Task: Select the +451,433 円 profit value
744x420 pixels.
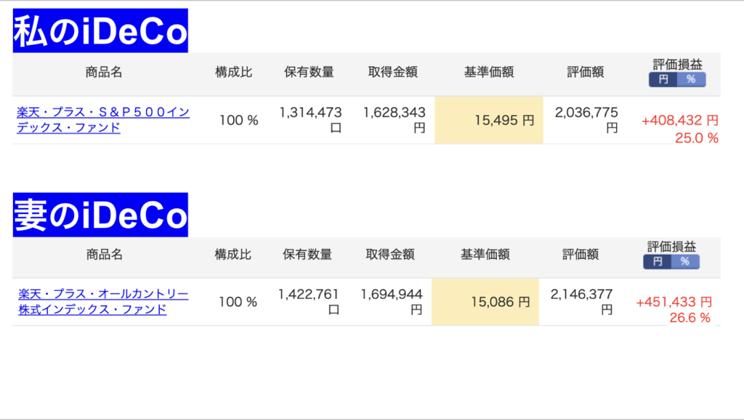Action: [674, 302]
